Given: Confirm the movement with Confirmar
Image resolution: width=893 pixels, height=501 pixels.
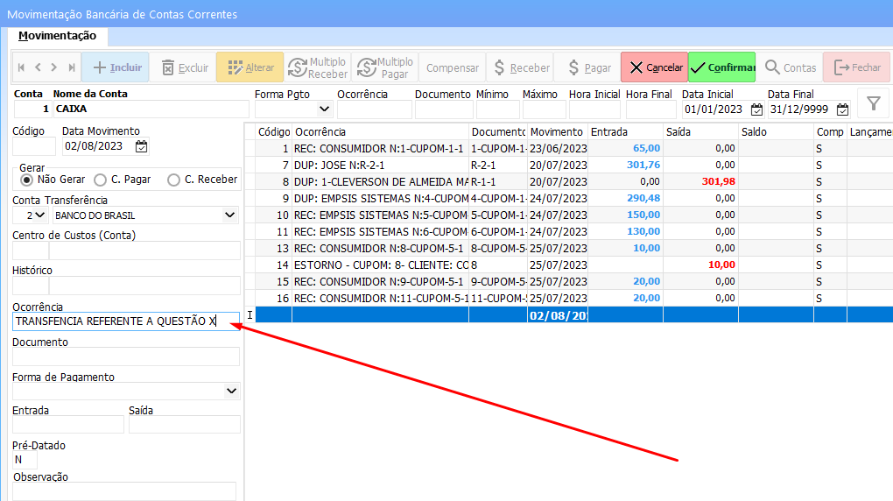Looking at the screenshot, I should point(721,67).
